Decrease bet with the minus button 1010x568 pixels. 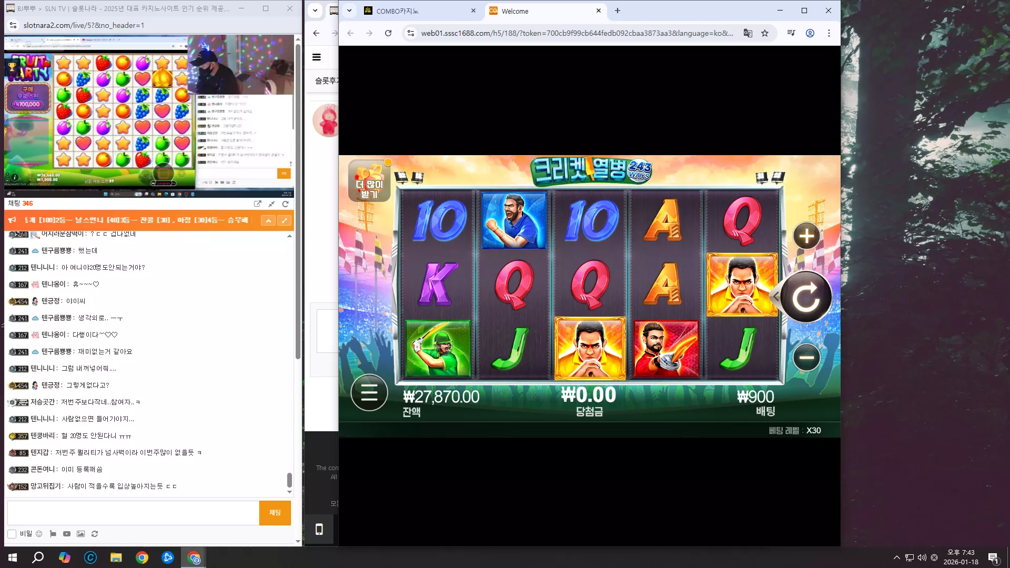coord(806,358)
